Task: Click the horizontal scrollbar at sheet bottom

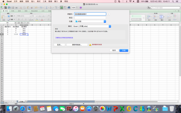Action: pyautogui.click(x=126, y=102)
